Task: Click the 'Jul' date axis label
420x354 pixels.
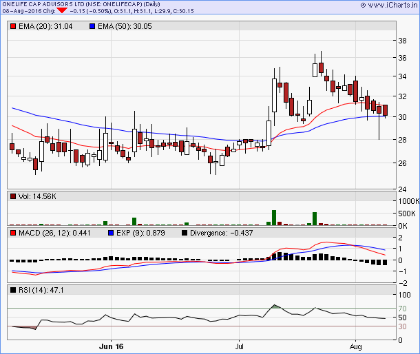Action: pyautogui.click(x=239, y=346)
